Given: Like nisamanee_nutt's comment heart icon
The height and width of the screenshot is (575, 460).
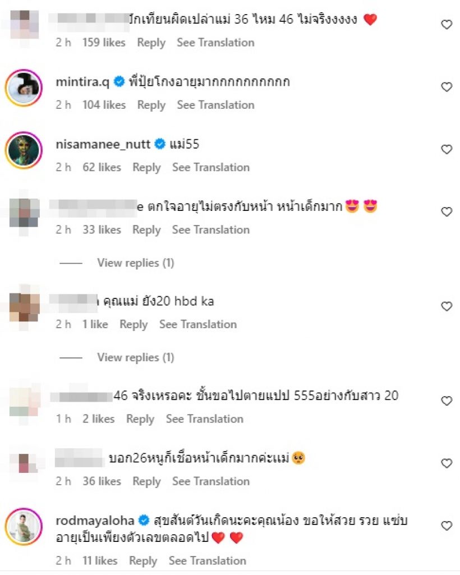Looking at the screenshot, I should click(447, 149).
